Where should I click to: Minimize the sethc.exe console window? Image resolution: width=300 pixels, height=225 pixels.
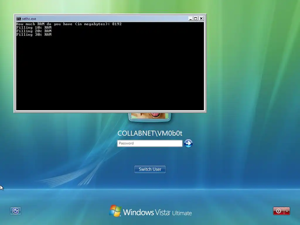[x=190, y=18]
